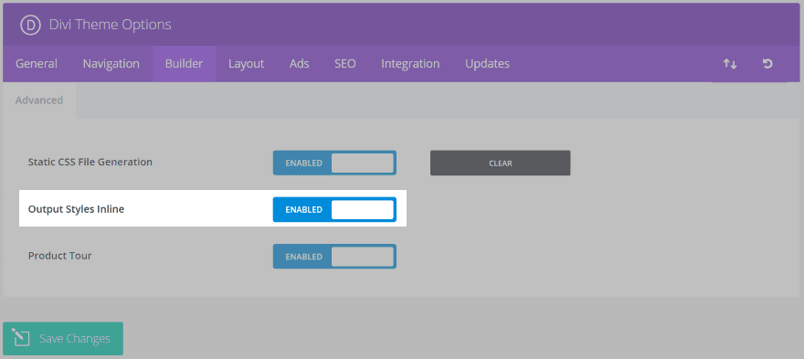This screenshot has width=804, height=359.
Task: Click the Divi Theme Options title
Action: 111,25
